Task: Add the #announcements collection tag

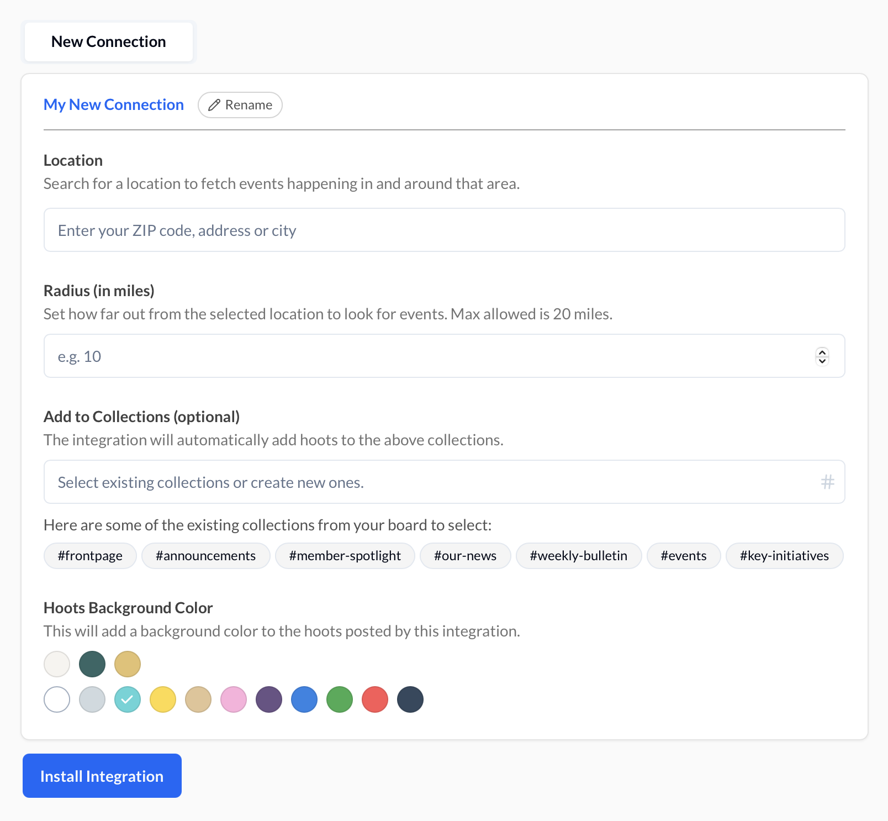Action: [x=205, y=556]
